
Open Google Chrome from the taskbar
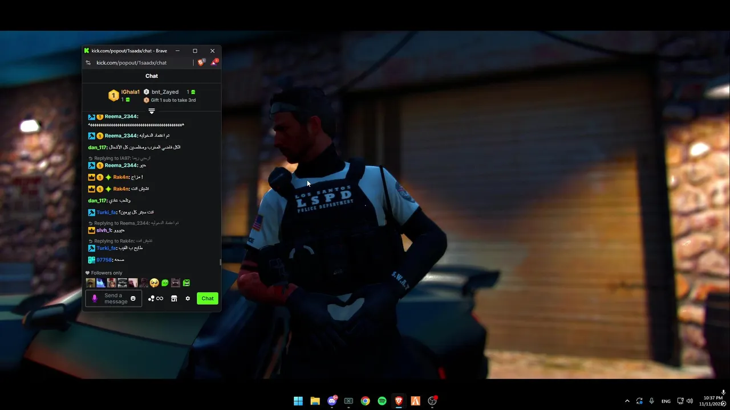(366, 401)
